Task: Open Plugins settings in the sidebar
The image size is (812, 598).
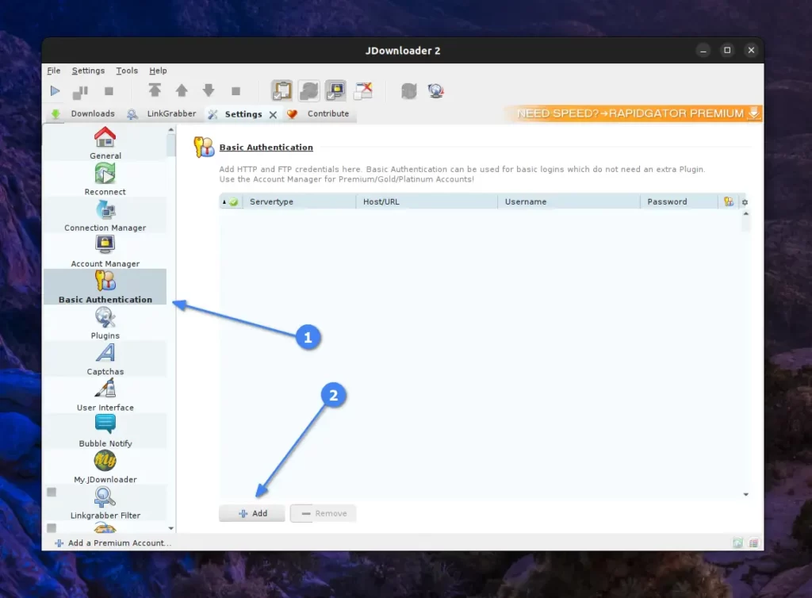Action: pyautogui.click(x=105, y=323)
